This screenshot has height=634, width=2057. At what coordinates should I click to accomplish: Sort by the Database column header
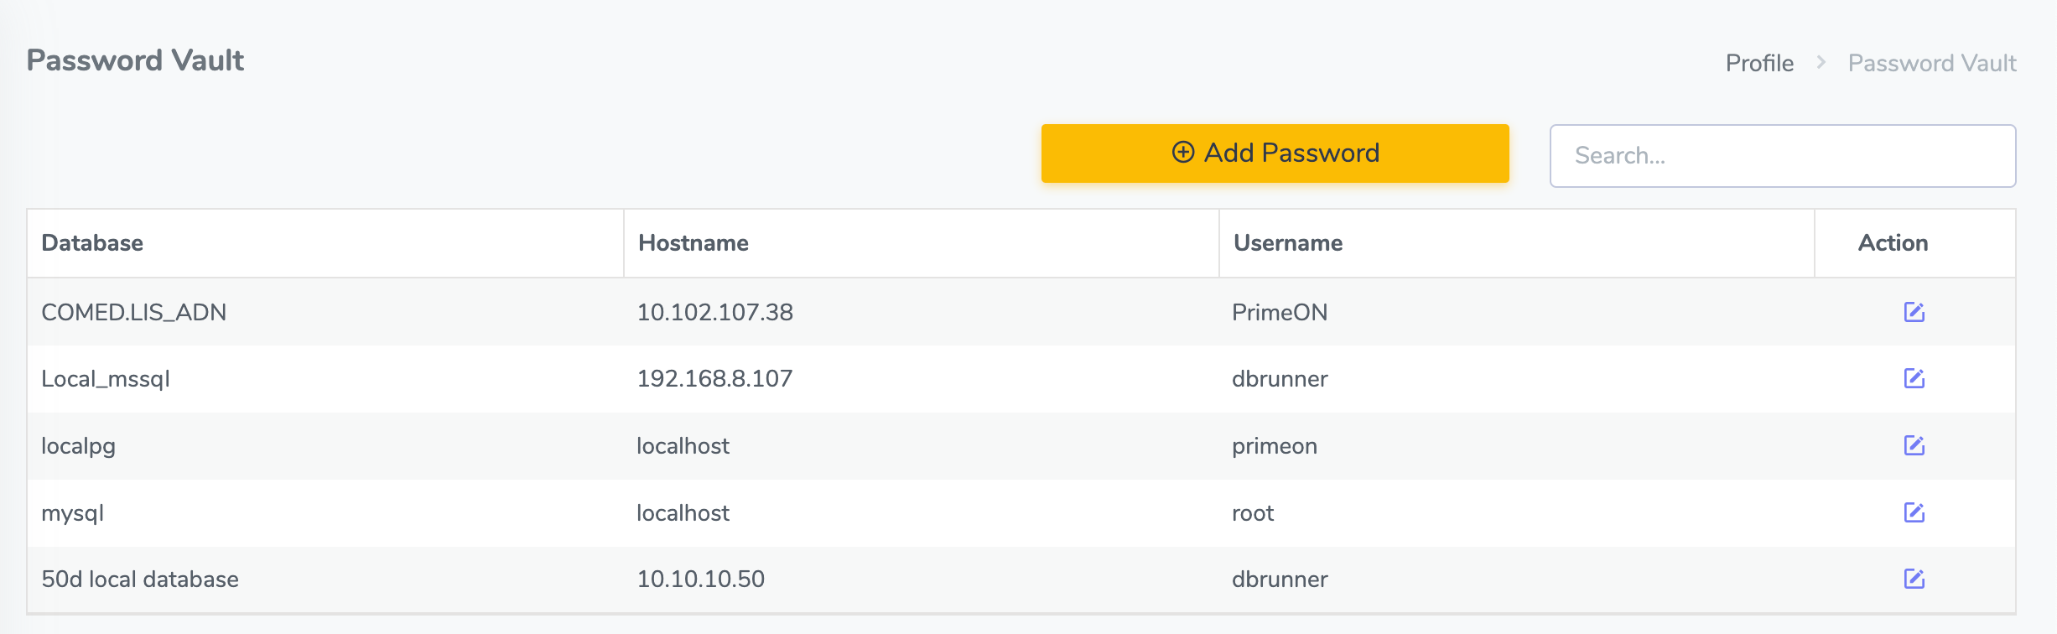92,243
